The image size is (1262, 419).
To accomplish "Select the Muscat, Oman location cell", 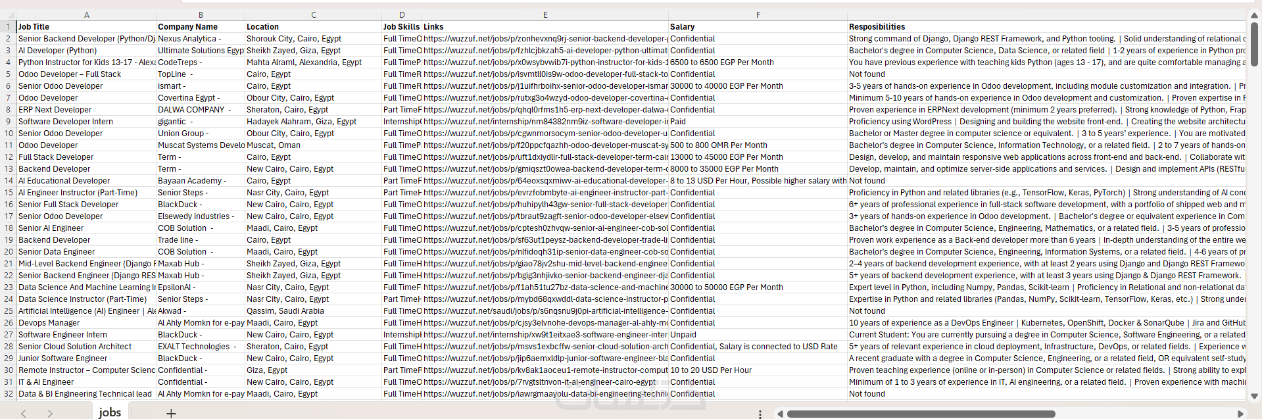I will click(x=314, y=145).
